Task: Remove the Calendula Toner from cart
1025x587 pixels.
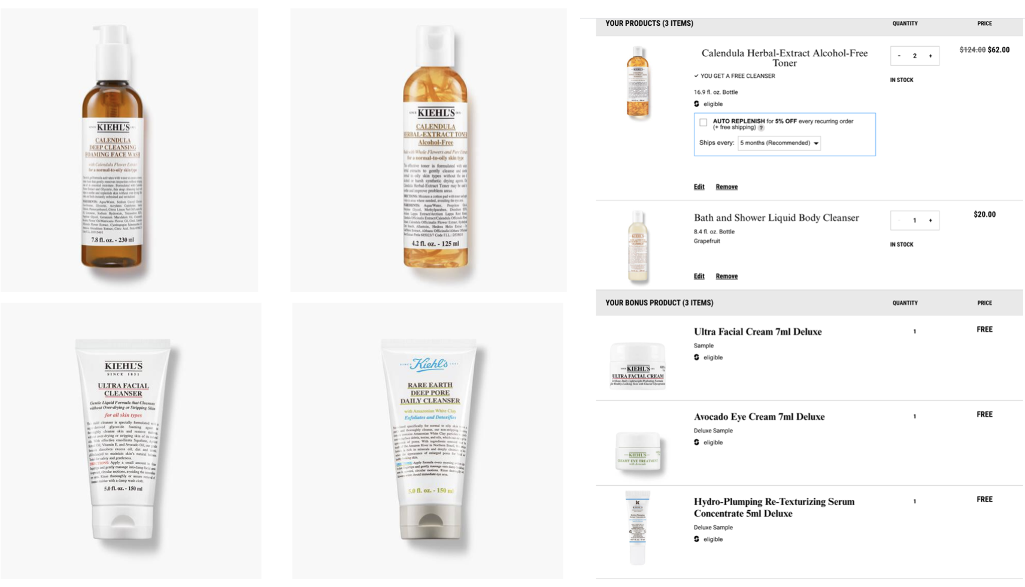Action: point(726,187)
